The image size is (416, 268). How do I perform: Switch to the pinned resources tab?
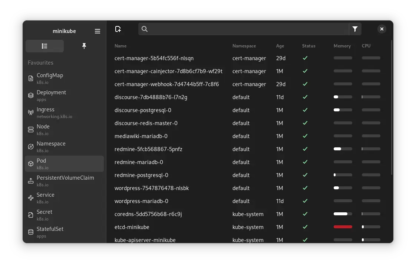[84, 46]
